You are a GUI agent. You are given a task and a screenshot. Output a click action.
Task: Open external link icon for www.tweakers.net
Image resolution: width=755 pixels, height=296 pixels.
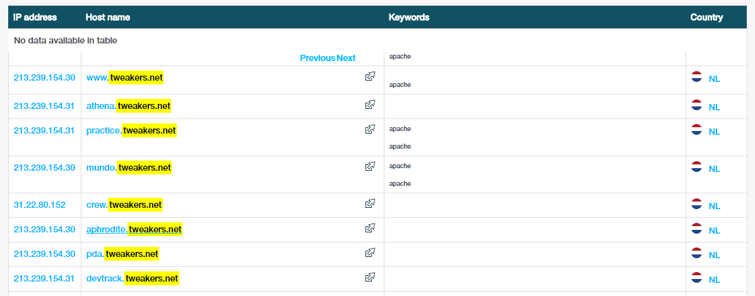tap(370, 76)
